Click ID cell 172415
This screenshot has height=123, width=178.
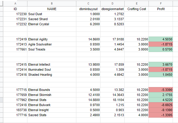pos(15,64)
